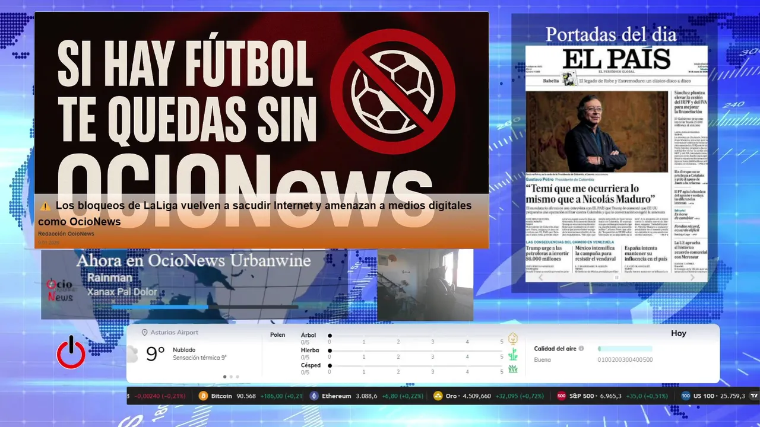The width and height of the screenshot is (760, 427).
Task: Click the cloud weather icon
Action: click(x=132, y=354)
